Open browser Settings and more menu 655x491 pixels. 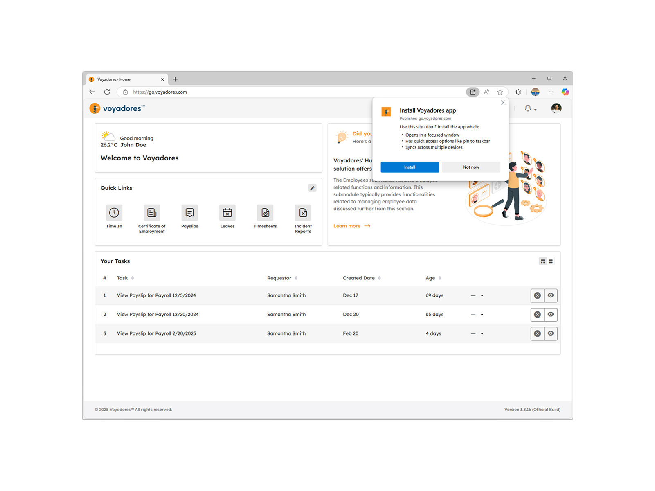pyautogui.click(x=551, y=92)
